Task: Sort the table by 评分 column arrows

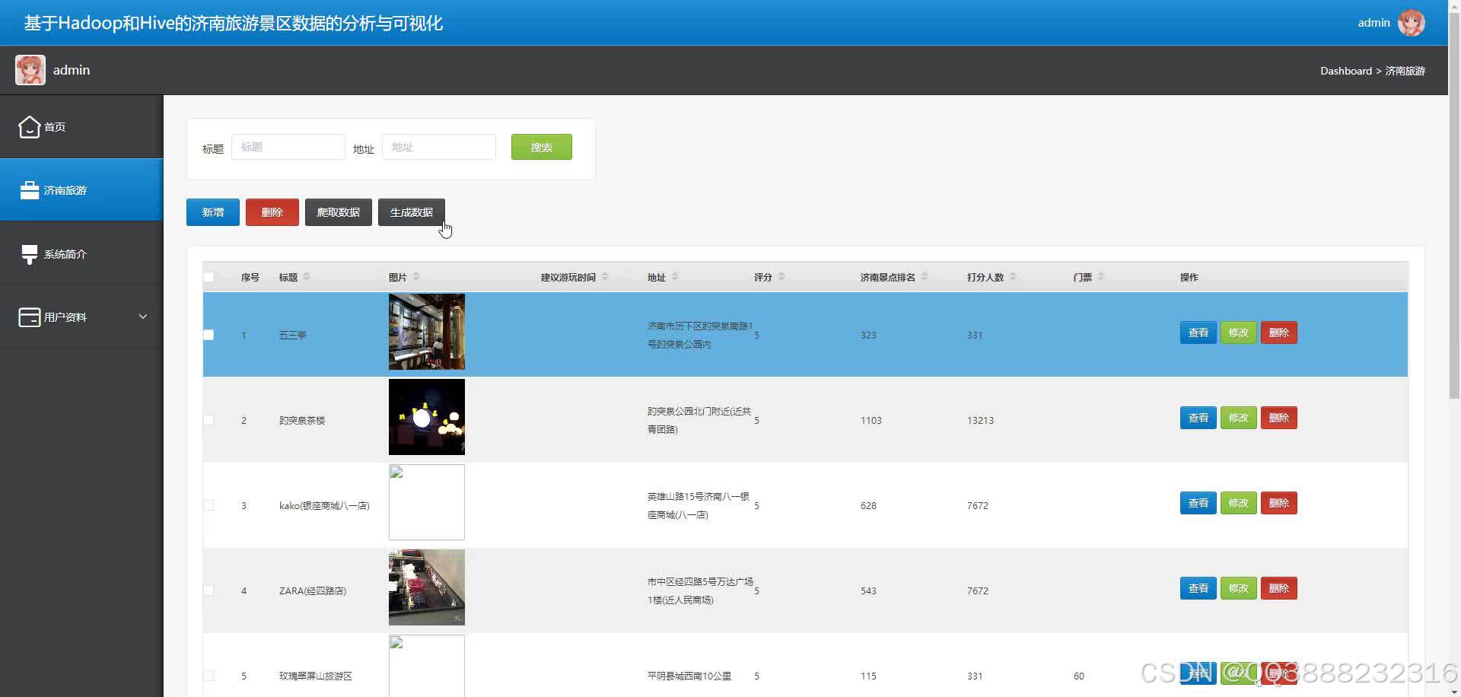Action: [781, 277]
